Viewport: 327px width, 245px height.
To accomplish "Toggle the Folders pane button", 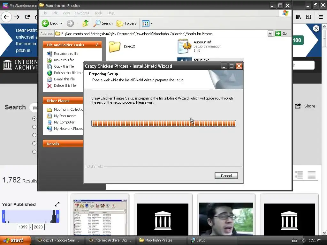I will pos(126,23).
